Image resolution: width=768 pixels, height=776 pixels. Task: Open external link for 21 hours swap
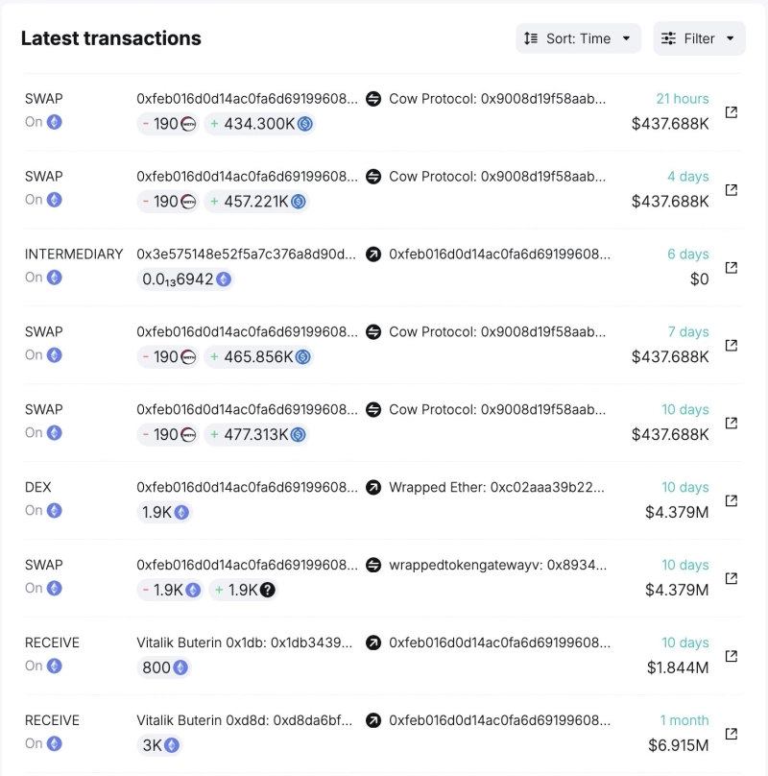click(x=731, y=112)
